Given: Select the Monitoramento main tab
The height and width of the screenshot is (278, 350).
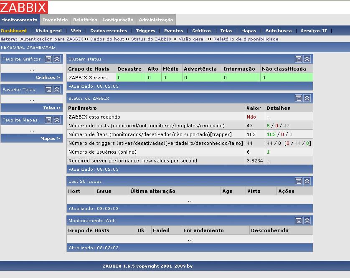Looking at the screenshot, I should pyautogui.click(x=19, y=20).
